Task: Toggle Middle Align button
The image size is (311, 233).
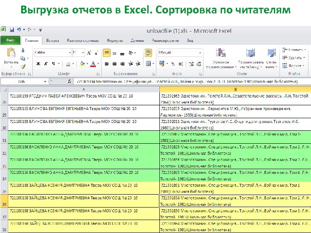Action: click(114, 54)
